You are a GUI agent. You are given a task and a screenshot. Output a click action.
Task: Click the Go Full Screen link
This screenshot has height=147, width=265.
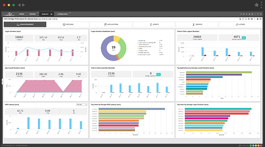(244, 146)
